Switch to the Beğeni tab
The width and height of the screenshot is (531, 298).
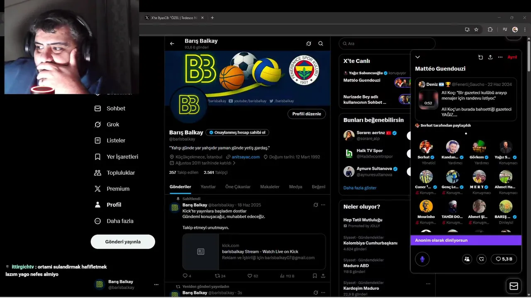click(x=319, y=187)
